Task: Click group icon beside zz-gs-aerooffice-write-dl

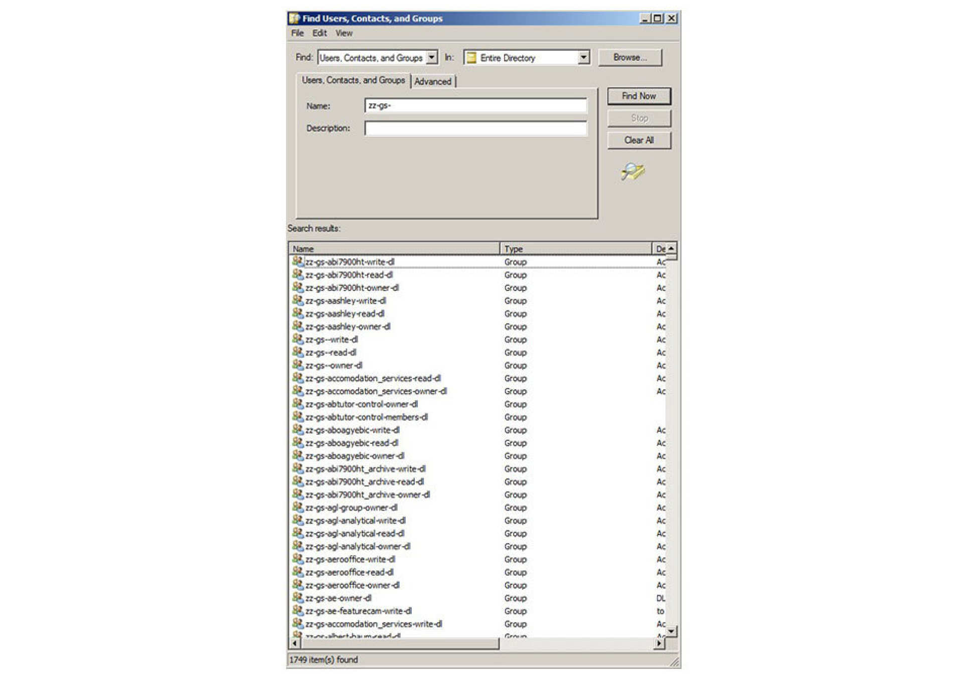Action: coord(297,559)
